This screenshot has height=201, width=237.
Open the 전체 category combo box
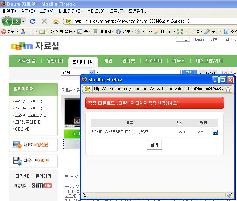pyautogui.click(x=78, y=72)
